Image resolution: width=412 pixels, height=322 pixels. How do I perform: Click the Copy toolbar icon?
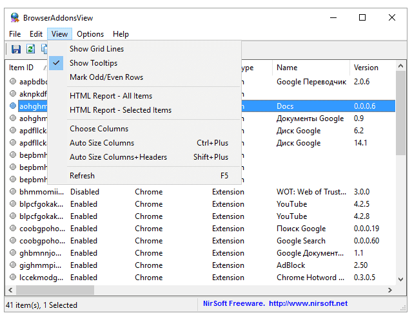[x=44, y=49]
